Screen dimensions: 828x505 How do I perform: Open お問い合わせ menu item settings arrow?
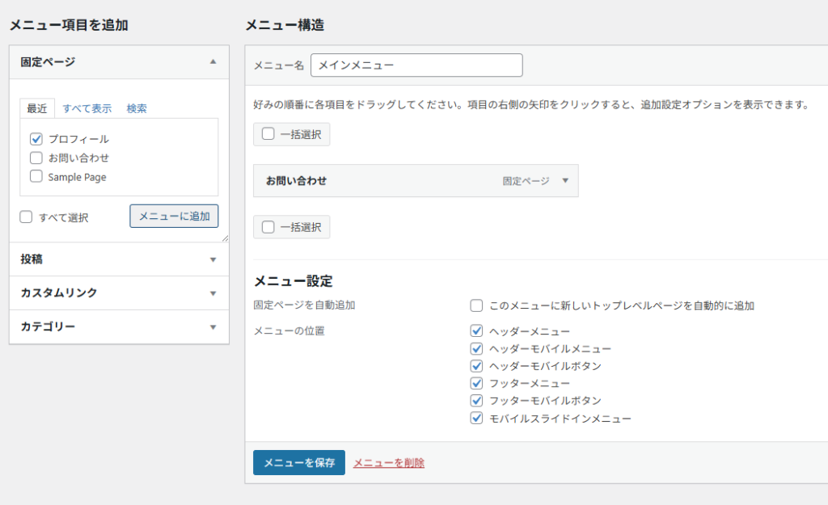point(565,181)
